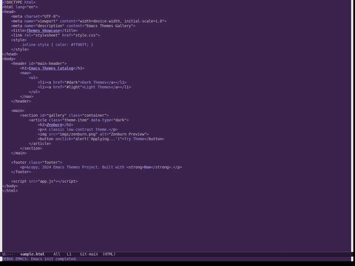Screen dimensions: 355x266
Task: Click the echo area message 'Emacs init completed.'
Action: pos(54,259)
